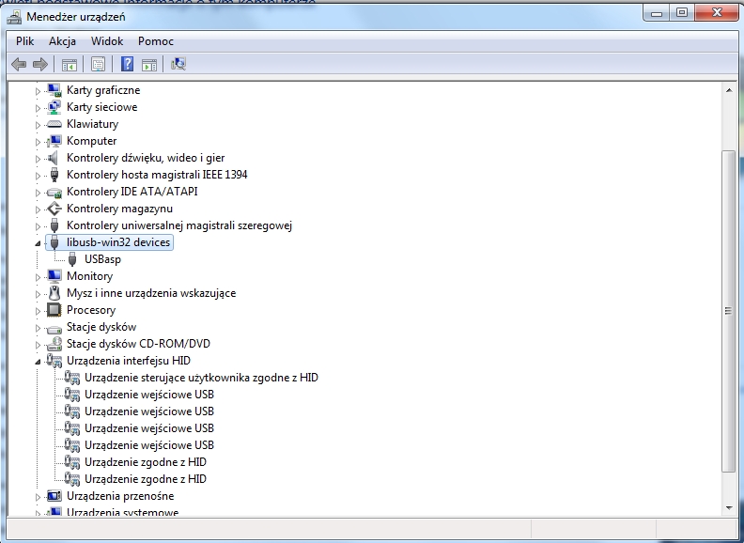Screen dimensions: 744x543
Task: Open the Plik menu
Action: (24, 41)
